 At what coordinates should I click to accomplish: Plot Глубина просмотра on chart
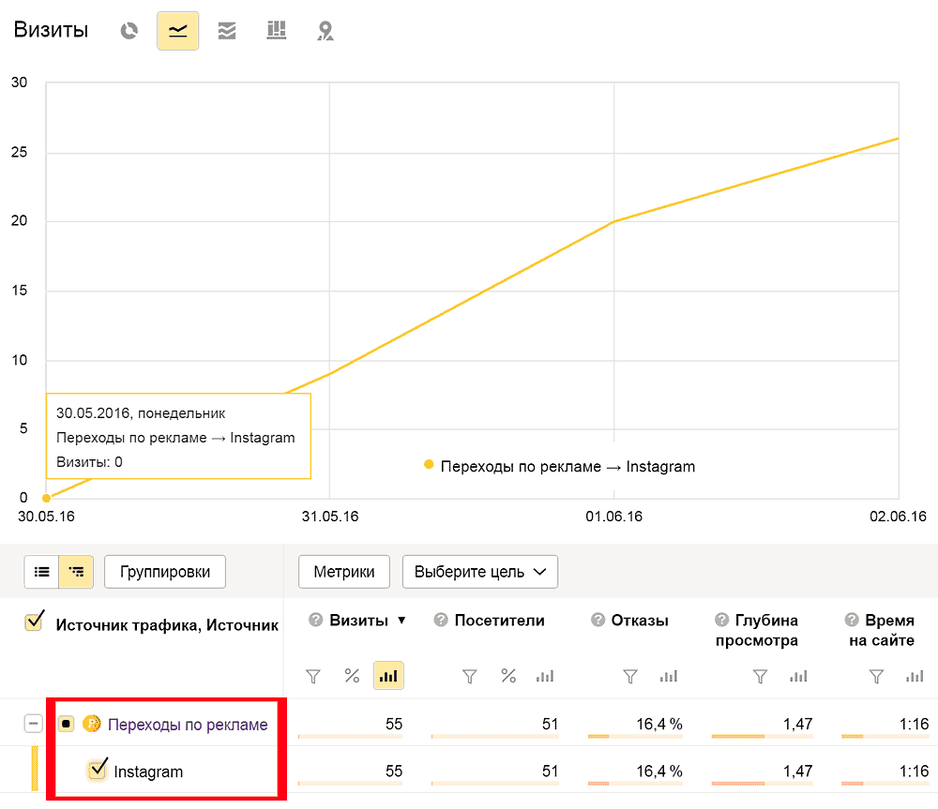pos(798,676)
